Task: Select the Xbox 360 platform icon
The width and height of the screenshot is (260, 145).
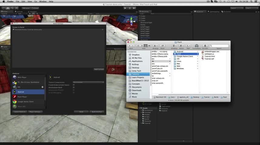Action: click(15, 106)
